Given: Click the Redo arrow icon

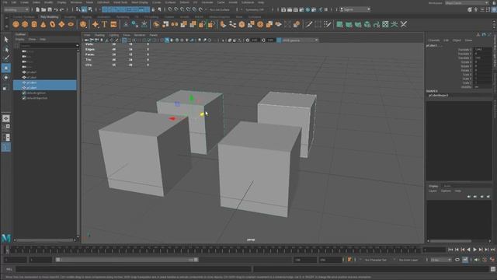Looking at the screenshot, I should click(x=62, y=9).
